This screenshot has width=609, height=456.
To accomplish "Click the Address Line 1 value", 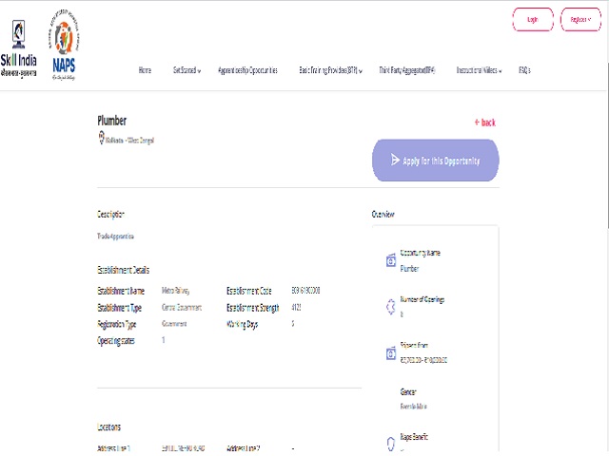I will tap(183, 448).
